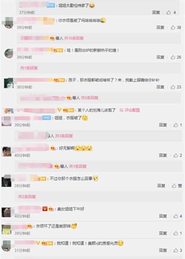
Task: Click thumbs-up icon next to 赞 label
Action: [x=174, y=186]
